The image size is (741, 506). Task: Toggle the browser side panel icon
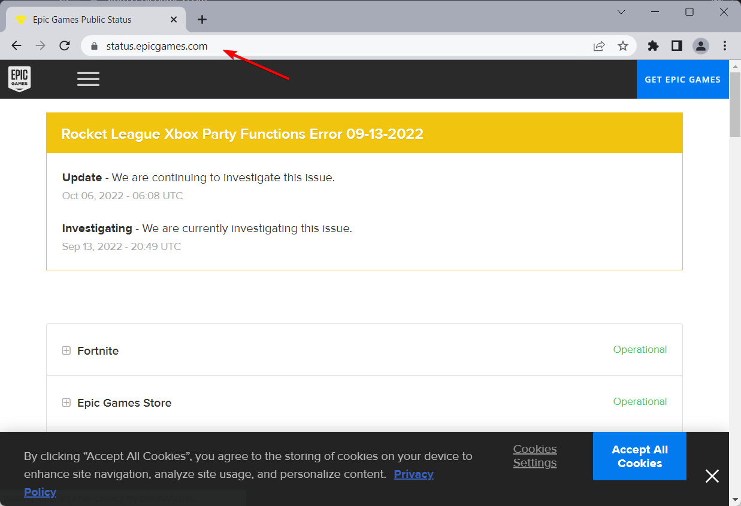pyautogui.click(x=677, y=46)
